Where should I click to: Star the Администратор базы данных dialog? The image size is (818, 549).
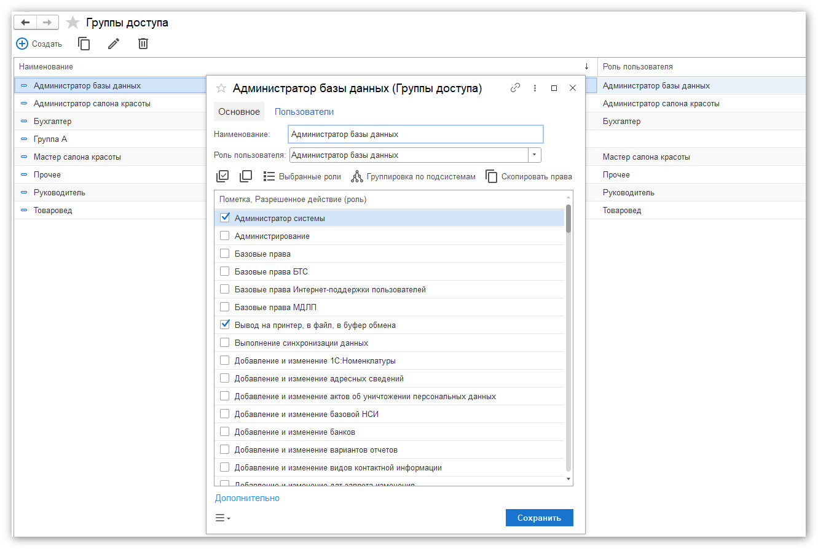click(221, 88)
